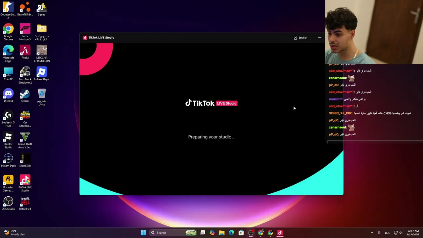
Task: Switch the ENG input language indicator
Action: (387, 233)
